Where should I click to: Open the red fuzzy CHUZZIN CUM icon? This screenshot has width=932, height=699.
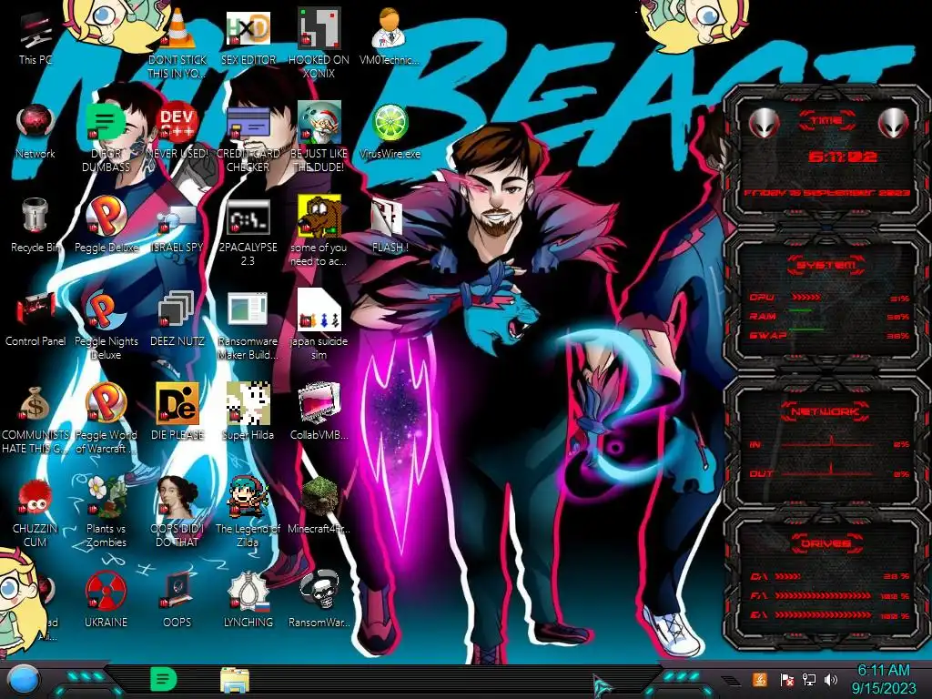(x=35, y=513)
